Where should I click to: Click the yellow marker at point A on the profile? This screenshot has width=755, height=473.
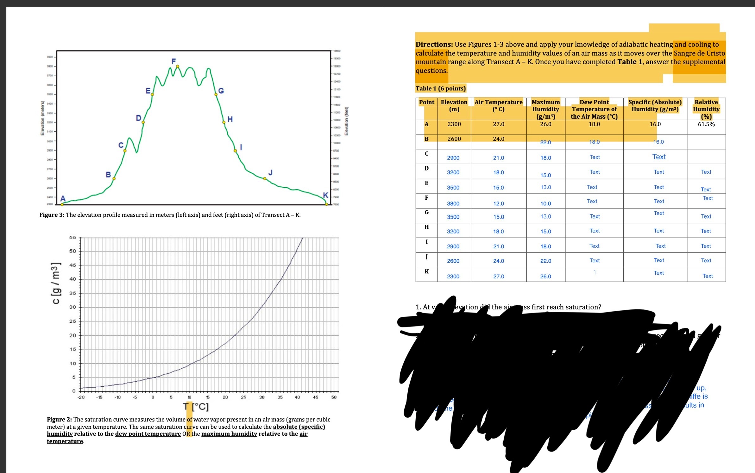pyautogui.click(x=62, y=204)
